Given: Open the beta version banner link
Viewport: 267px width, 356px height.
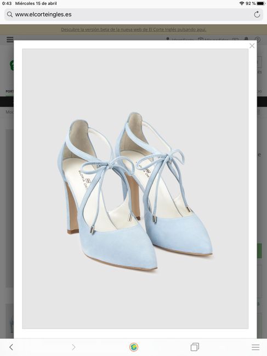Looking at the screenshot, I should click(134, 30).
